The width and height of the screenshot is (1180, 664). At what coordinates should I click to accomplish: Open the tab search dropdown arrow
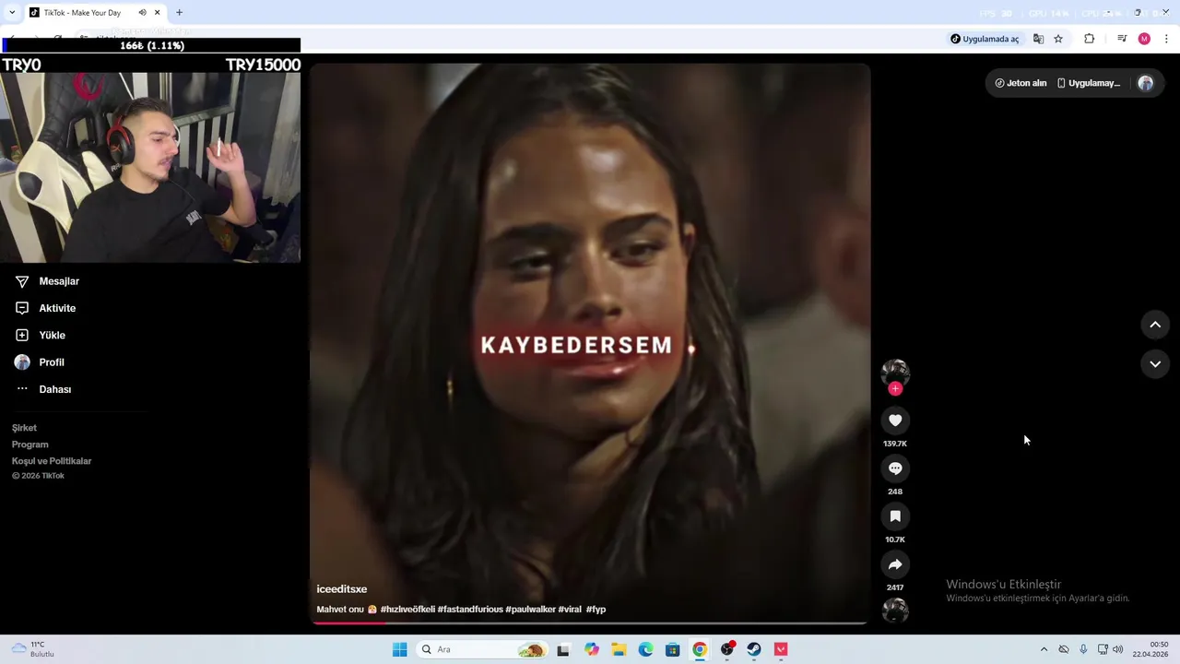pos(12,13)
